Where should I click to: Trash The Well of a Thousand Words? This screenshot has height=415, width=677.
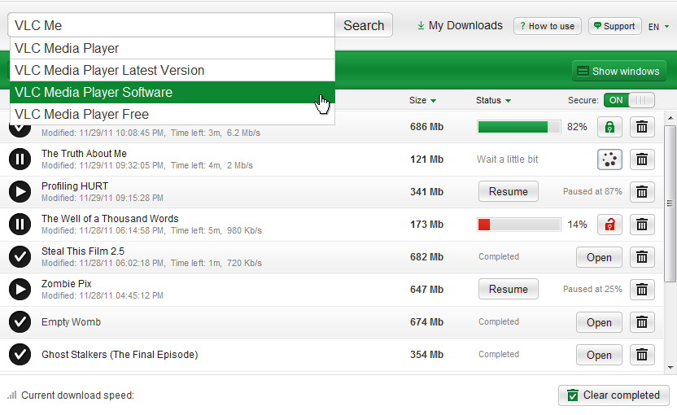(x=642, y=225)
